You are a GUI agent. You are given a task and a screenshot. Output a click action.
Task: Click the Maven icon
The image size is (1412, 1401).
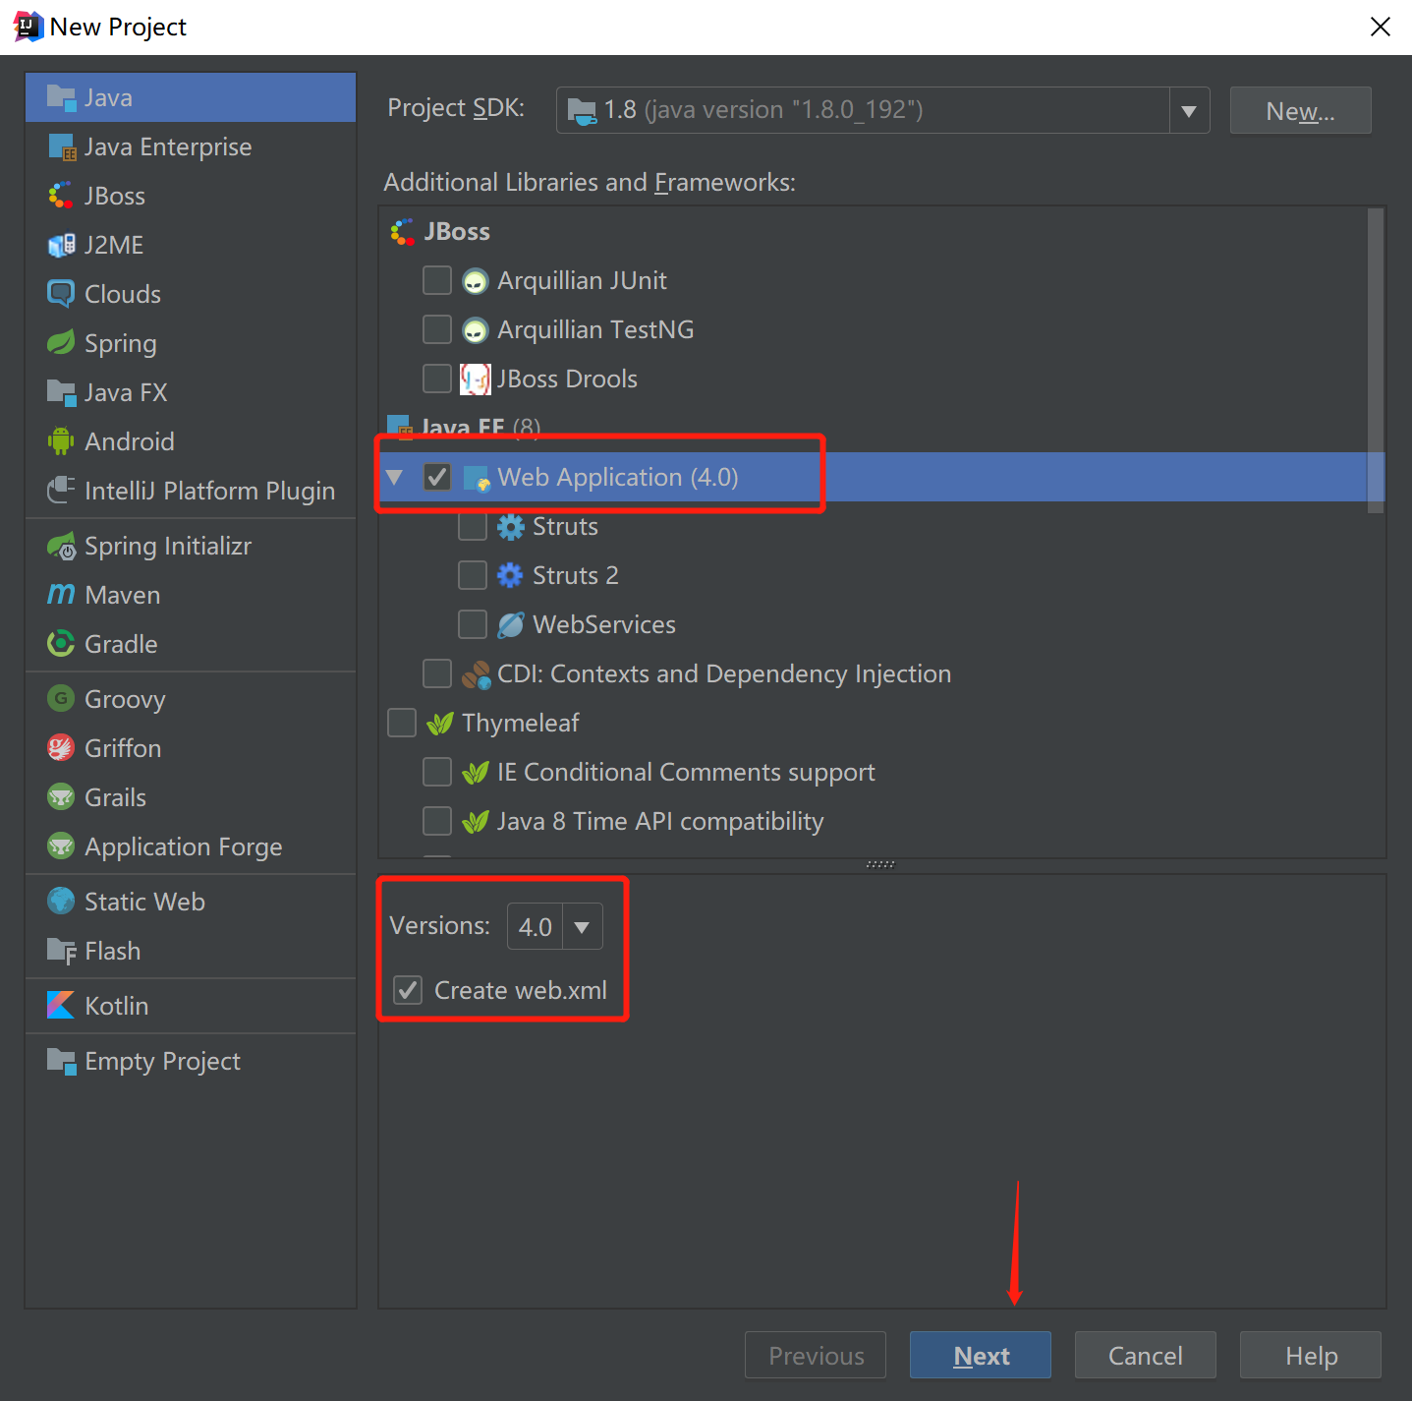[x=61, y=595]
